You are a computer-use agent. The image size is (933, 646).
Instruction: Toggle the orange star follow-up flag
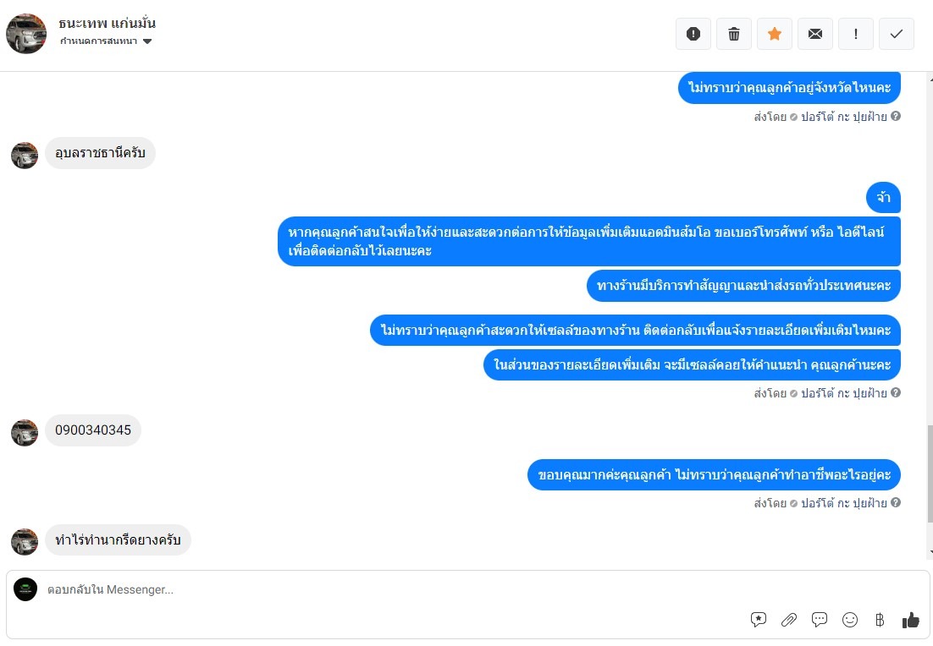coord(775,34)
